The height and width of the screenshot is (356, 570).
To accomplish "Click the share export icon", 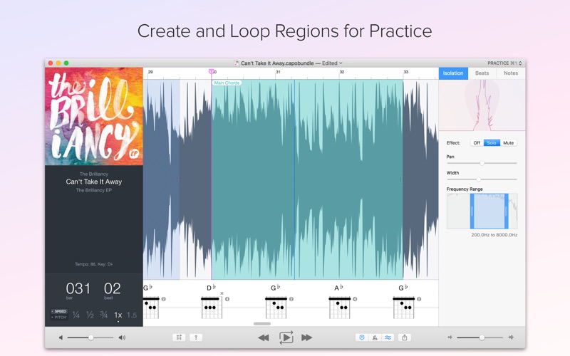I will [405, 337].
